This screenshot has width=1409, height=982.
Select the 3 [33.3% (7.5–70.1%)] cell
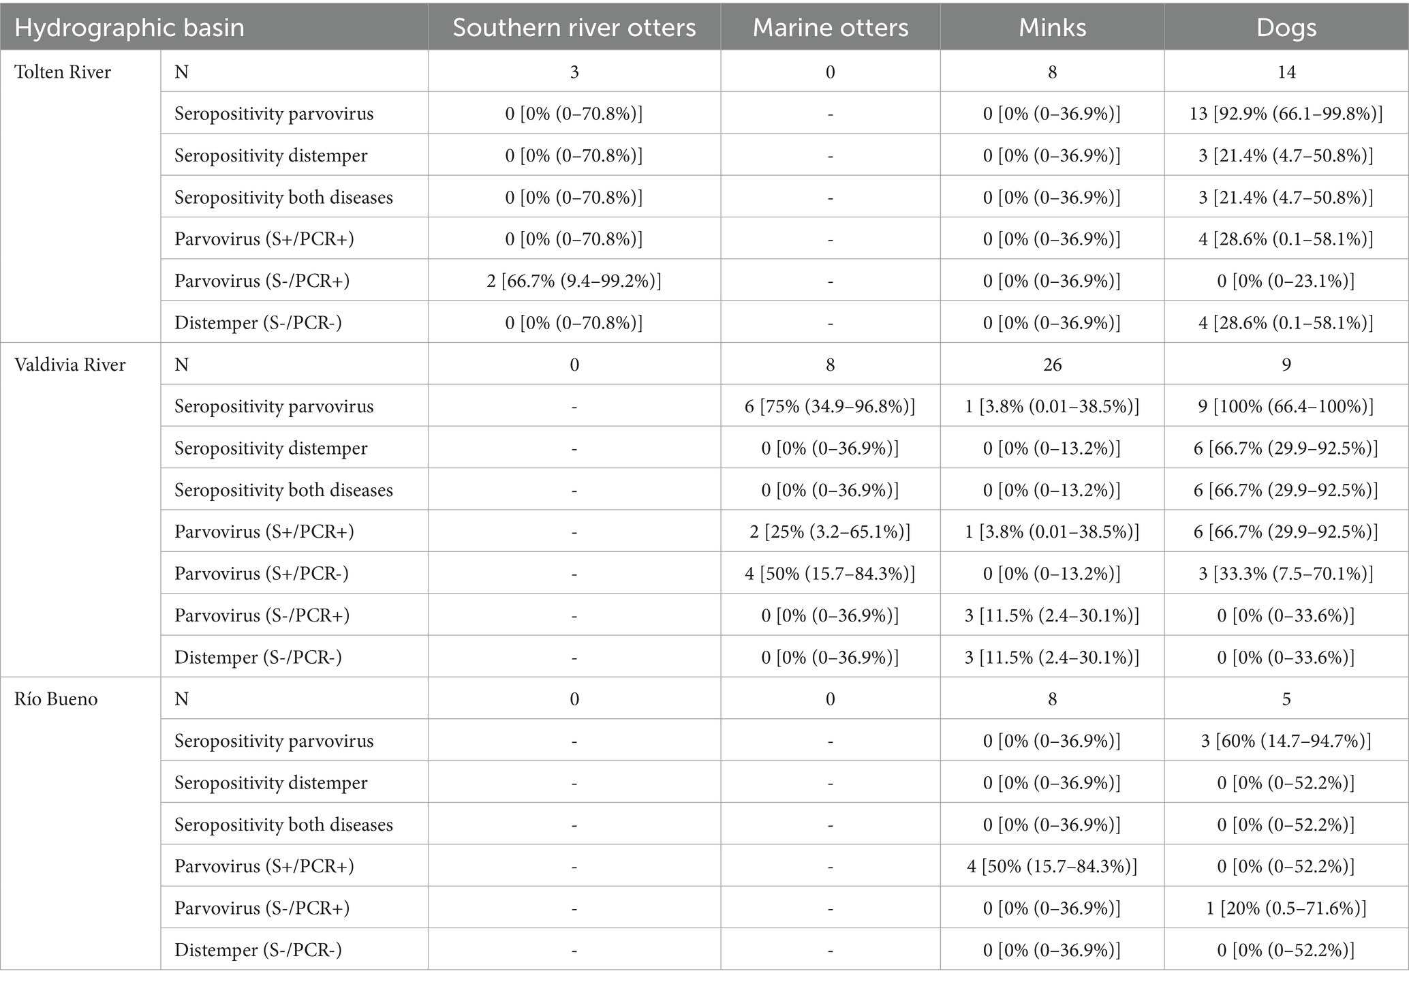[x=1286, y=574]
